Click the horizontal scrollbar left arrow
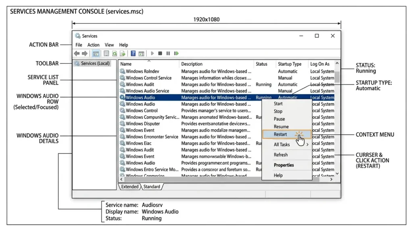Image resolution: width=413 pixels, height=231 pixels. 121,179
